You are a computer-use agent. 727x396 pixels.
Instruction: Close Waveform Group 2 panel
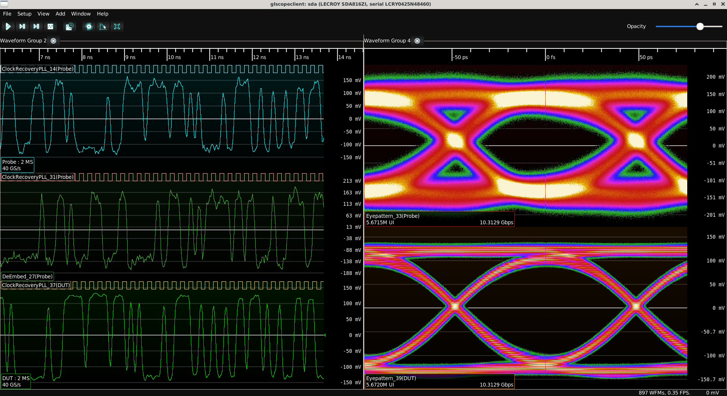click(x=53, y=41)
